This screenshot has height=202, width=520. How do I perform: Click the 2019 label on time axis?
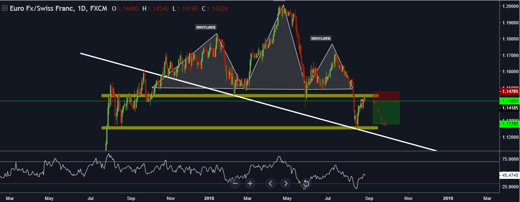[x=448, y=198]
